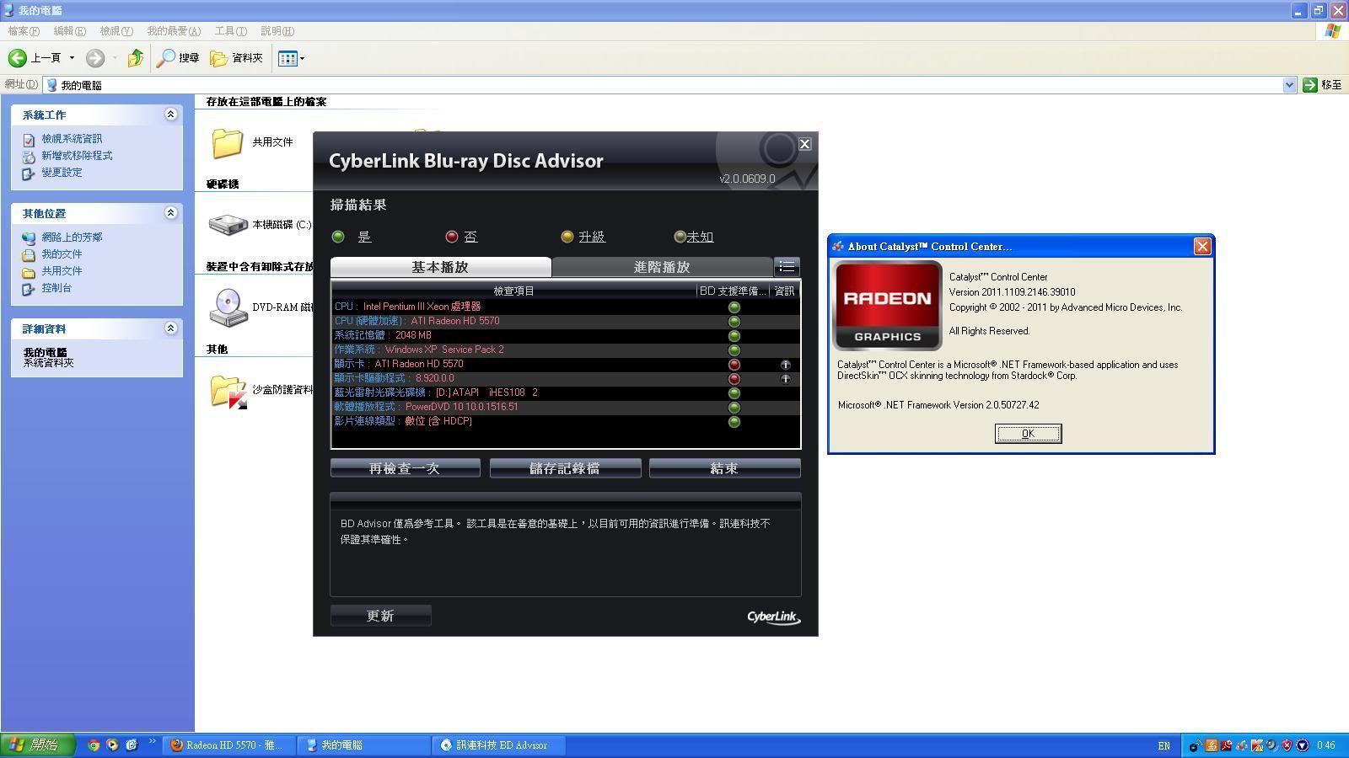
Task: Open the back button history dropdown
Action: [72, 58]
